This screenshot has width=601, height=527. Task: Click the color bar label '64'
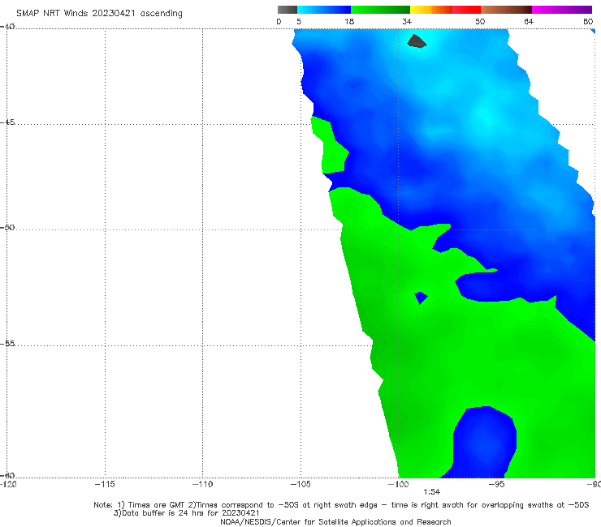(x=529, y=21)
